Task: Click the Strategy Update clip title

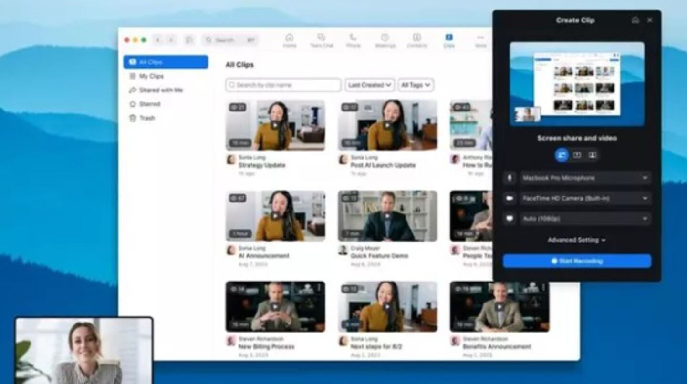Action: [262, 165]
